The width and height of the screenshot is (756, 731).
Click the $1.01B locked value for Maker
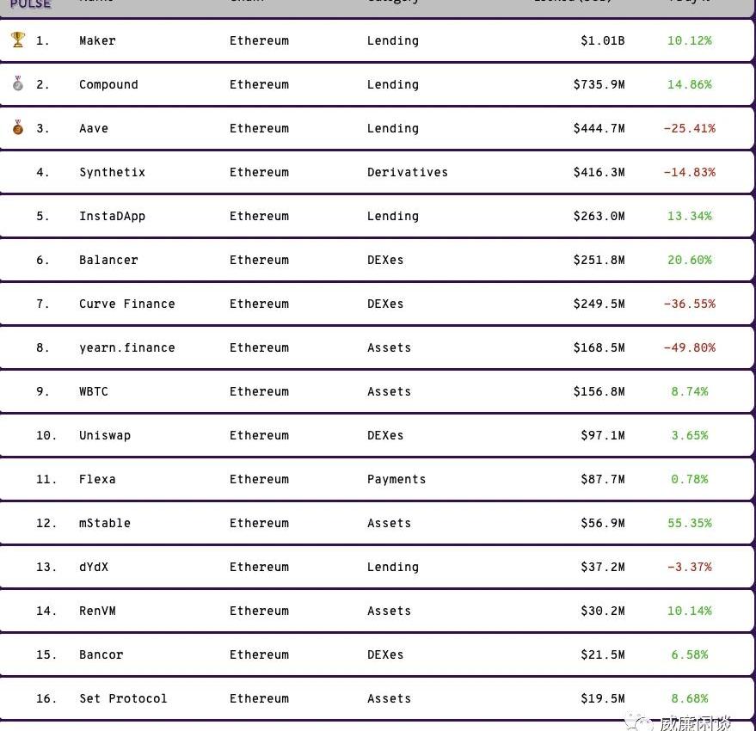pyautogui.click(x=603, y=40)
